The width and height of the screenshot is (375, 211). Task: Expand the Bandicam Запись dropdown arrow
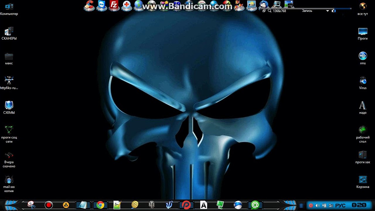328,11
